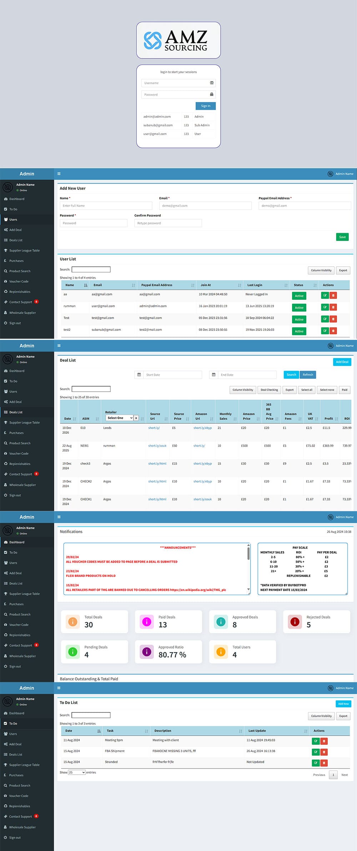Open the Retailer 'Select One' dropdown
Viewport: 357px width, 851px height.
click(120, 418)
